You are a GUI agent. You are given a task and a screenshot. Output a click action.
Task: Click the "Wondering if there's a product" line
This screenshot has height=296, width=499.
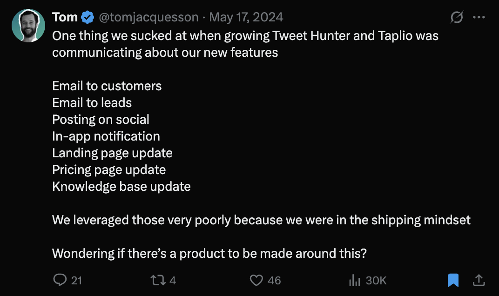coord(209,254)
